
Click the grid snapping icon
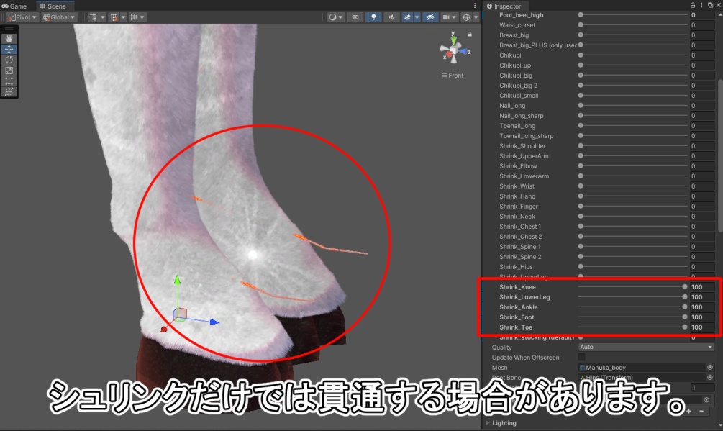point(114,17)
